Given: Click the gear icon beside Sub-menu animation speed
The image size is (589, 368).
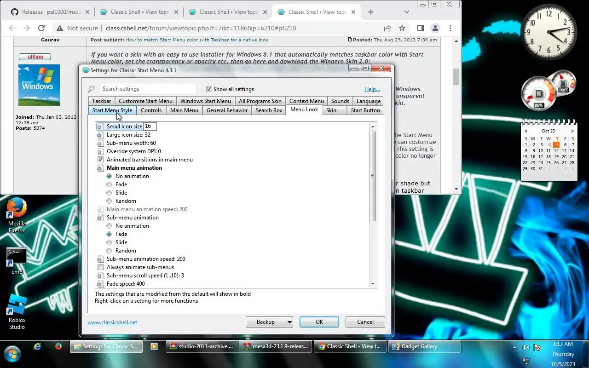Looking at the screenshot, I should [100, 259].
